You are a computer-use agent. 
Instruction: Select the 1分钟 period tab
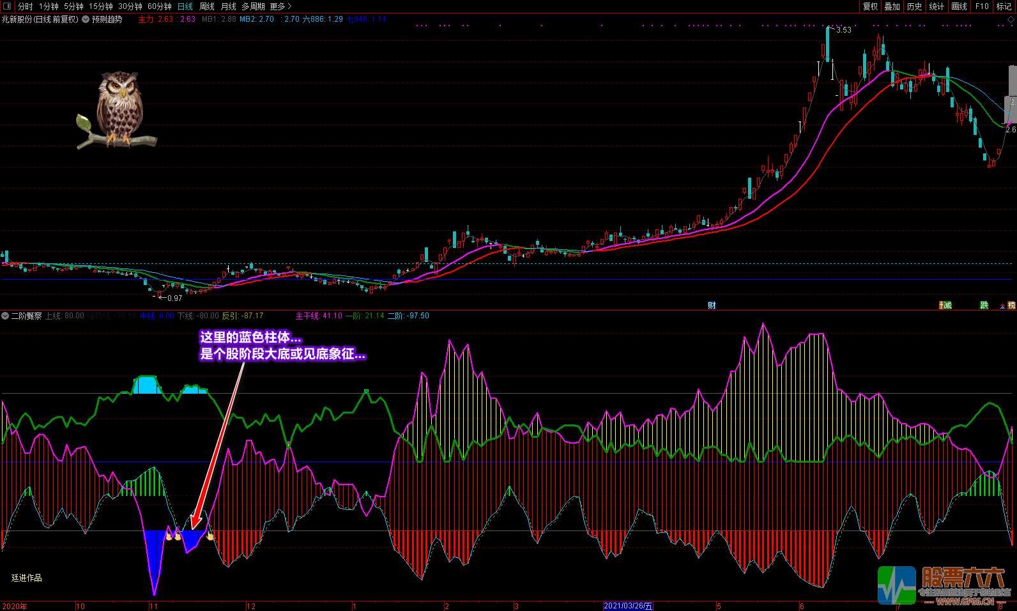click(x=49, y=6)
